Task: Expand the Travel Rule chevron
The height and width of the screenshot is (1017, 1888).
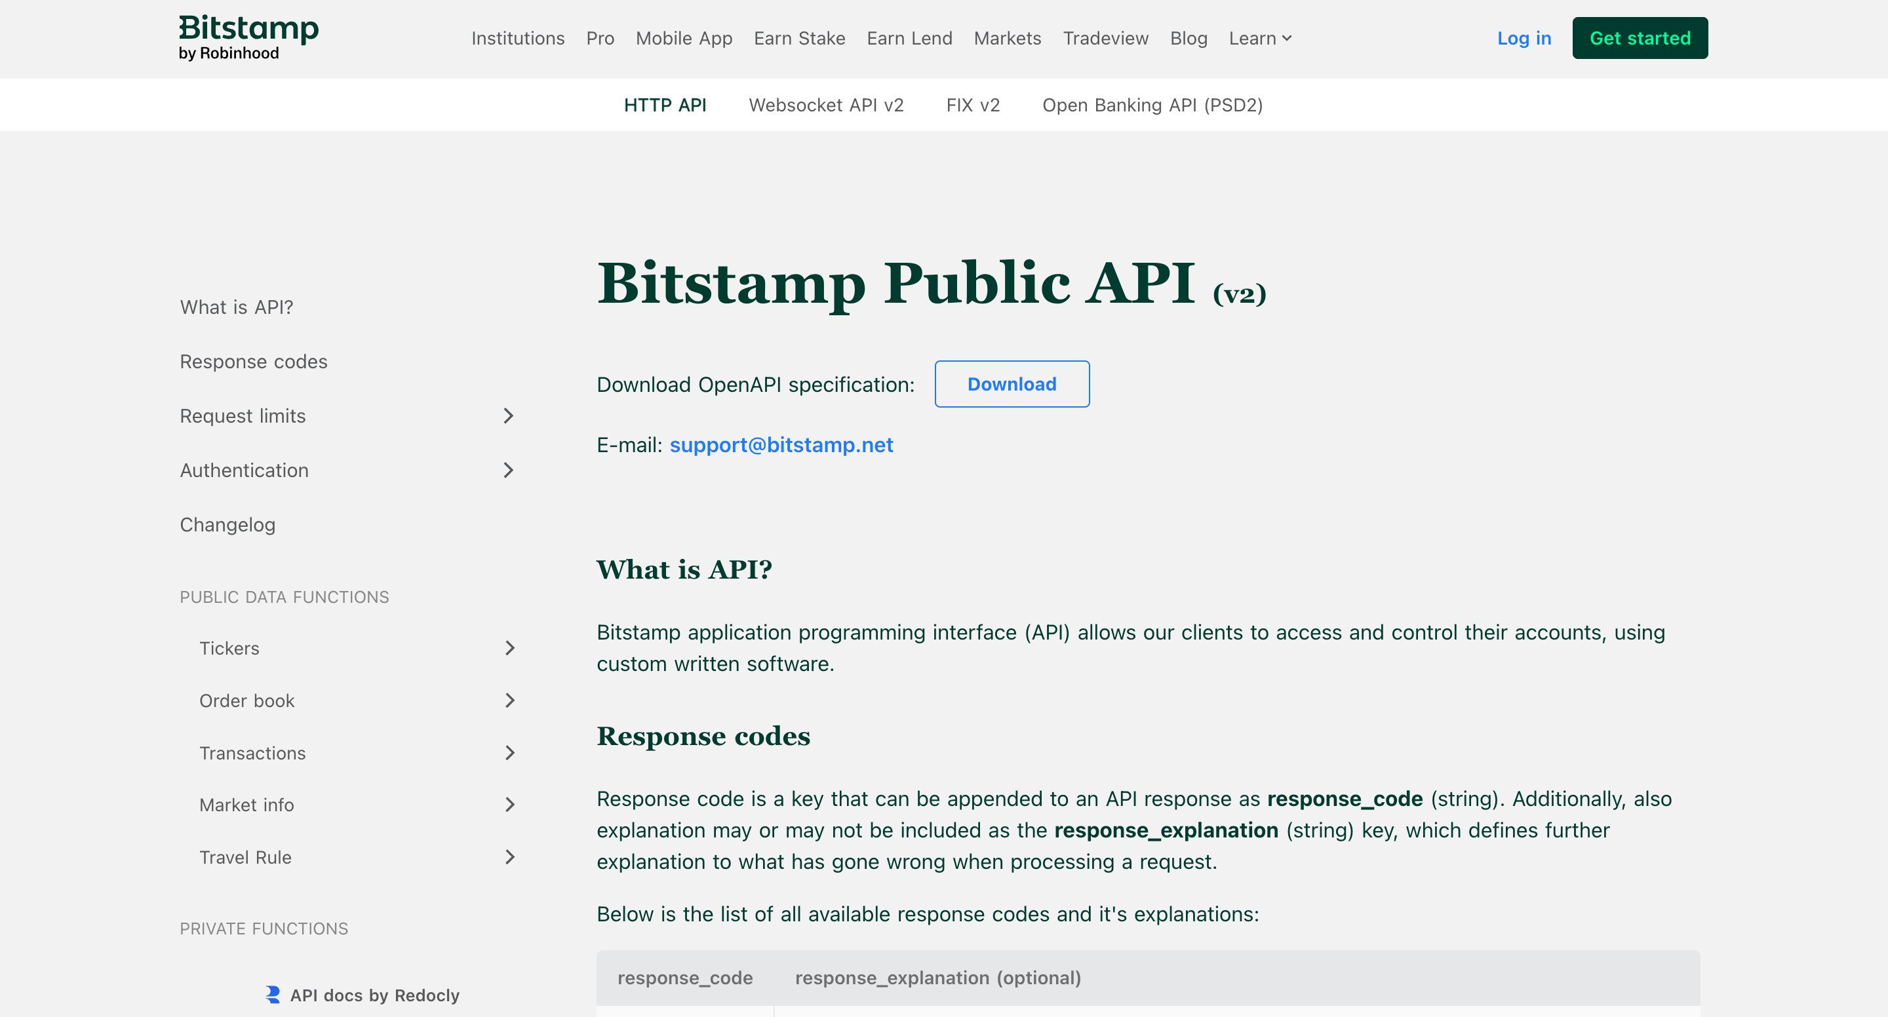Action: point(509,856)
